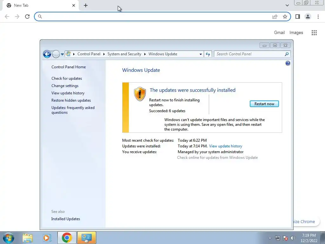The image size is (325, 244).
Task: Open View update history in sidebar
Action: tap(68, 93)
